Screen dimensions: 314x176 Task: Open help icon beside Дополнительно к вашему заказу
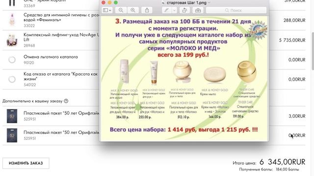tap(66, 101)
